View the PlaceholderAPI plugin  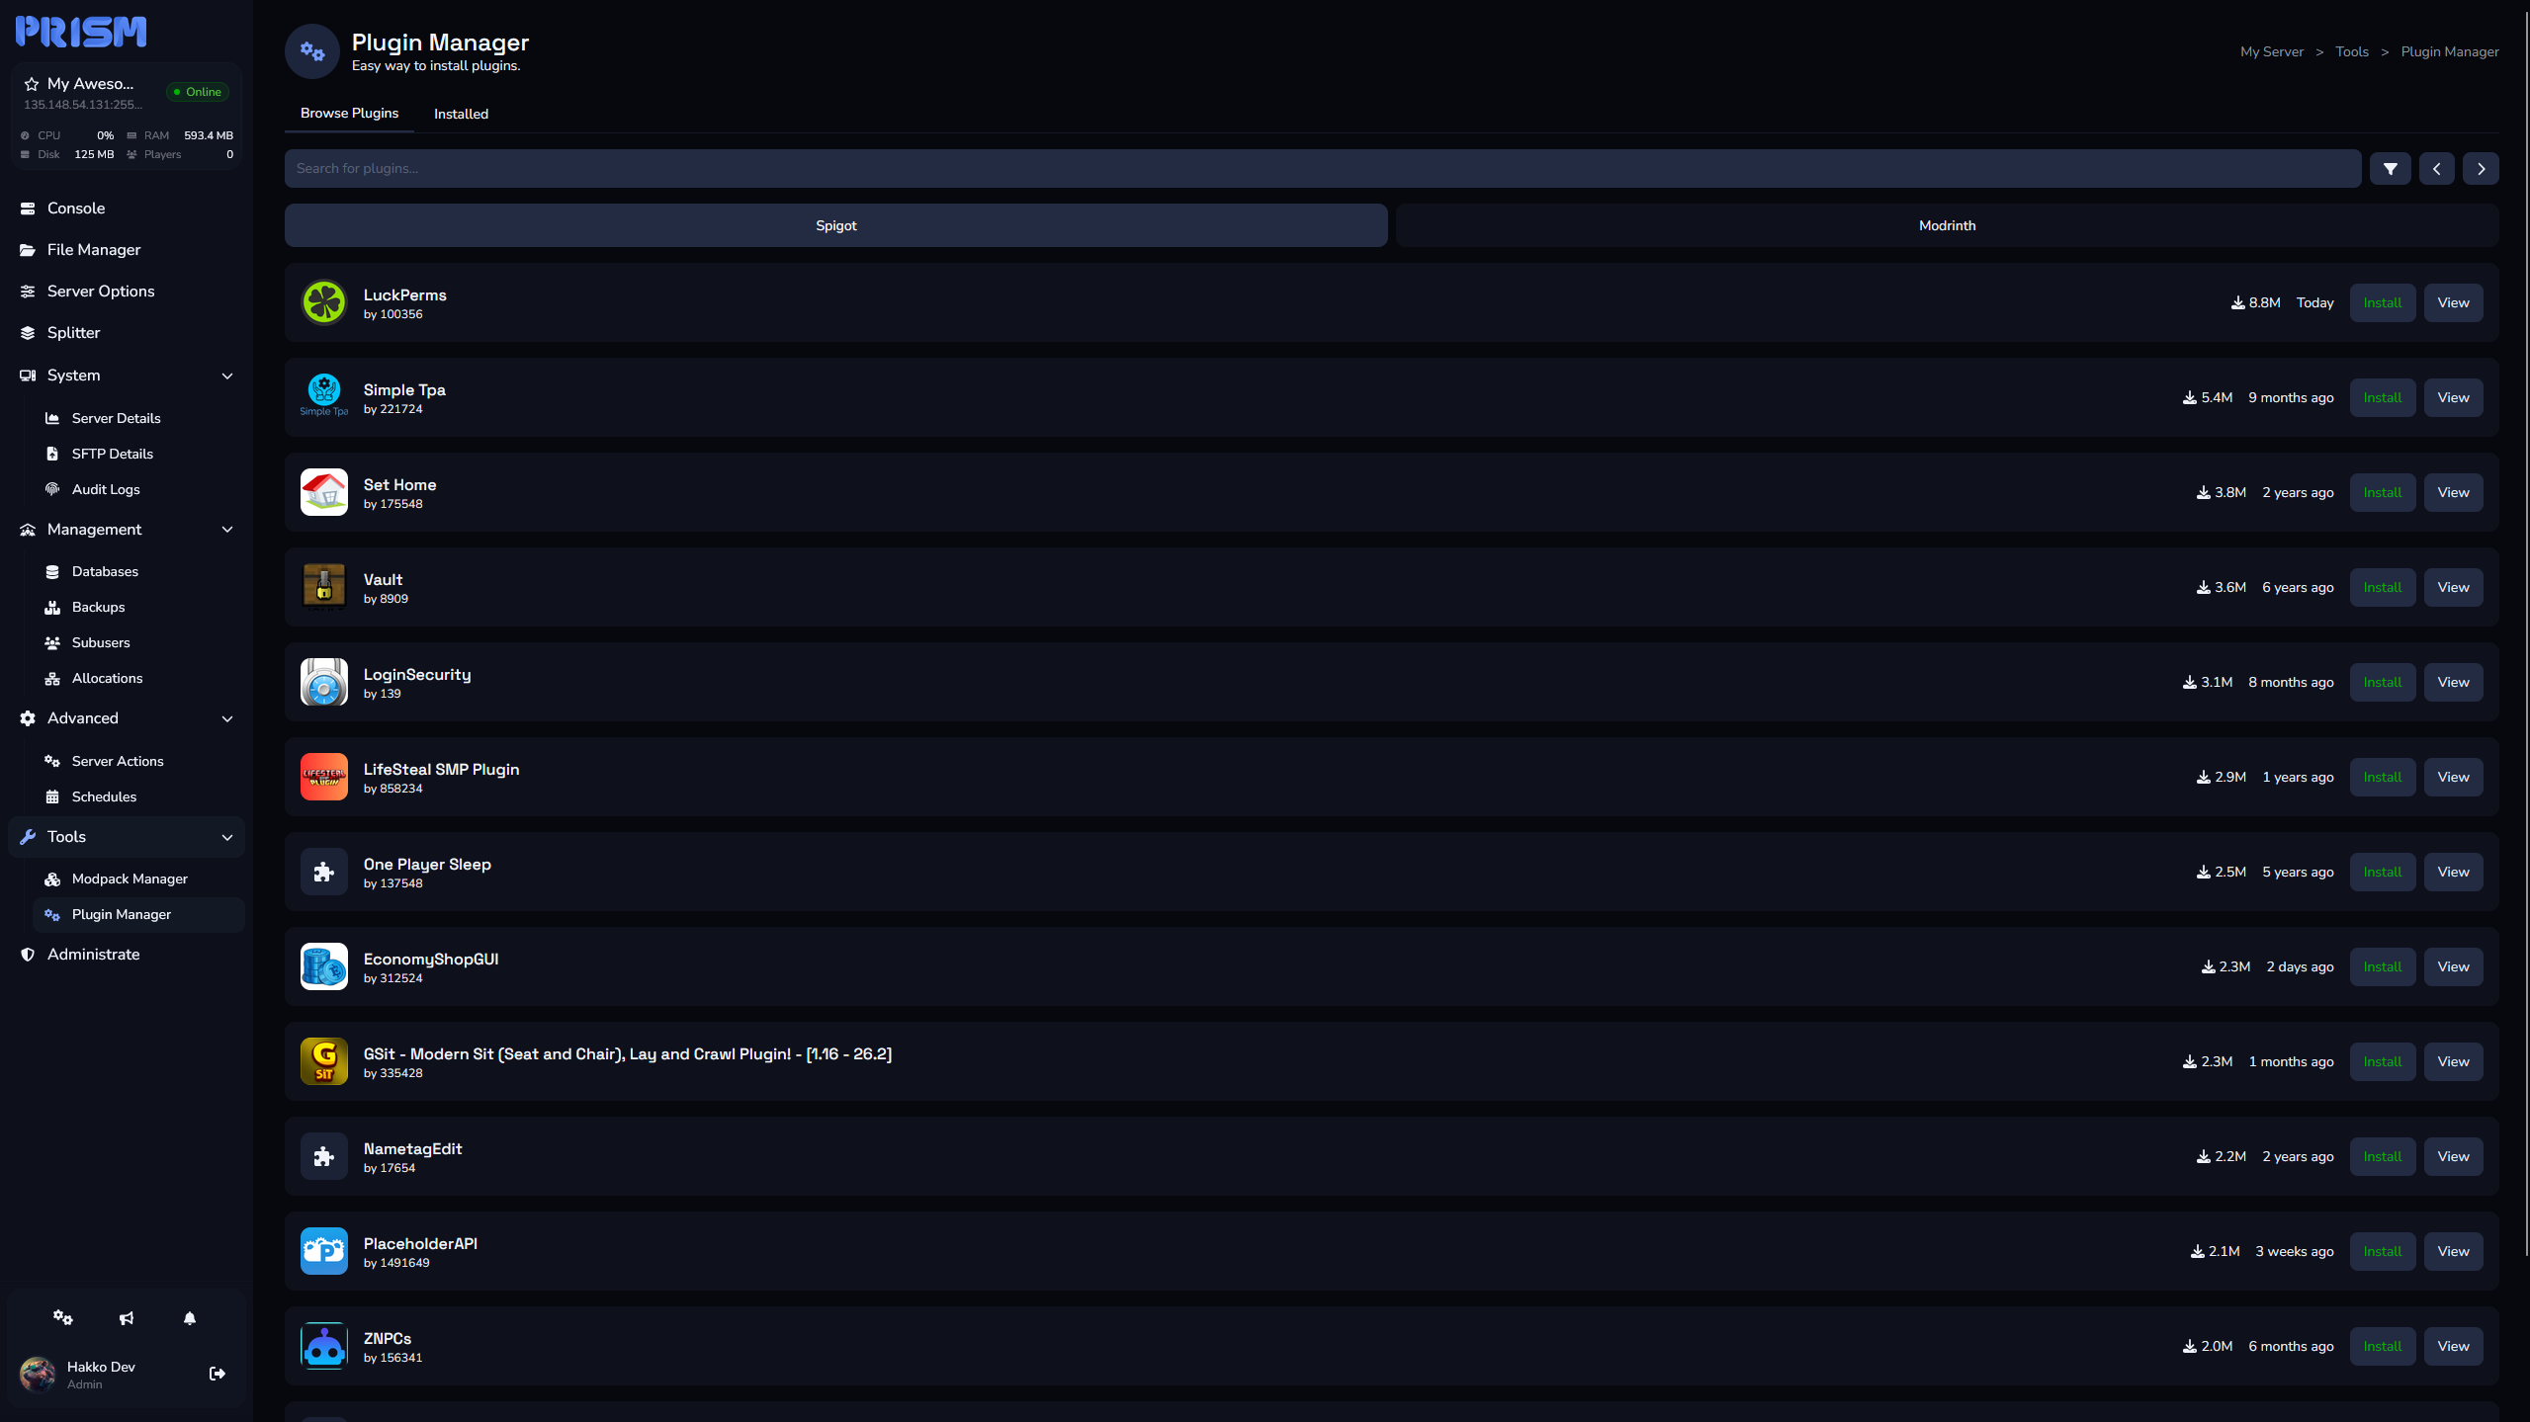click(2453, 1251)
